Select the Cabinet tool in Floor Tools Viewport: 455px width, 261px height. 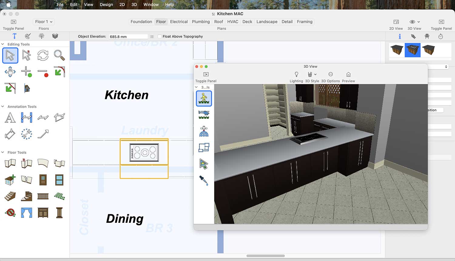pos(43,213)
